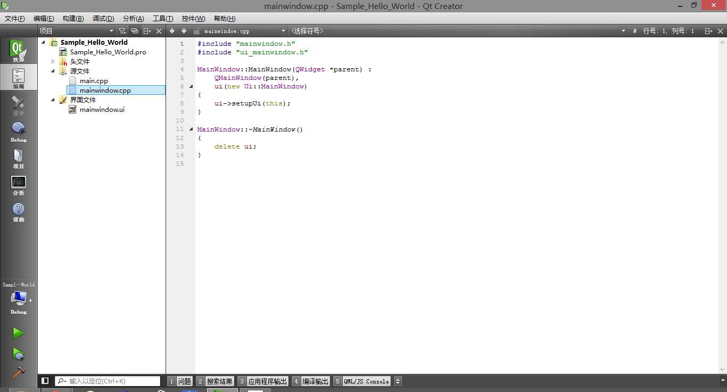The image size is (727, 392).
Task: Select mainwindow.cpp in the project tree
Action: [105, 90]
